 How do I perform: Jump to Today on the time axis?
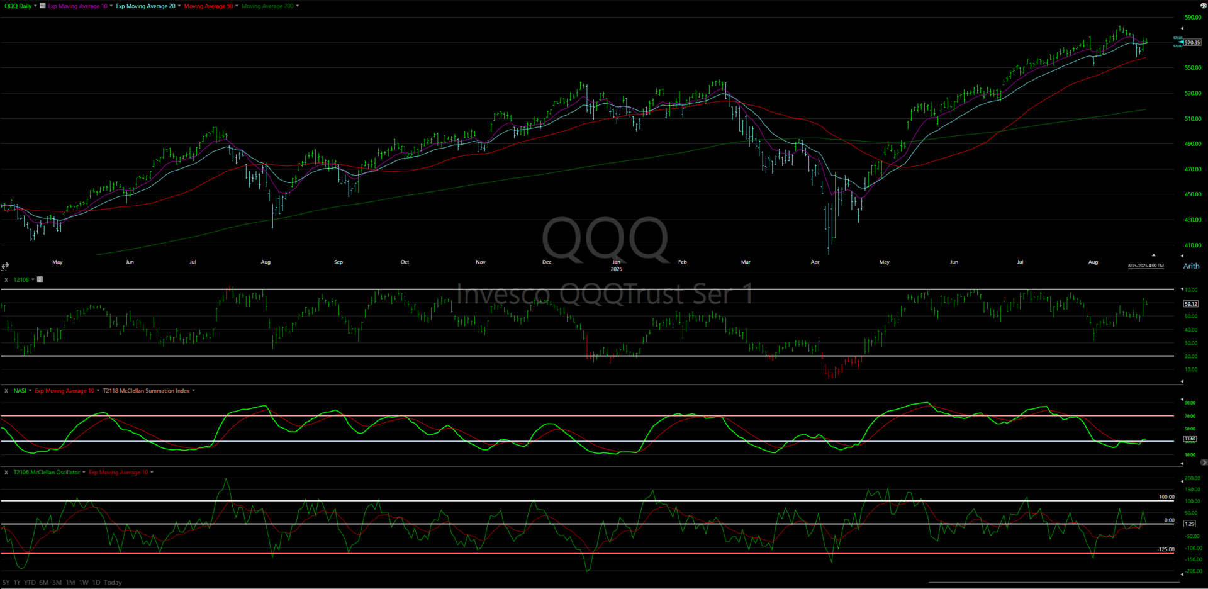coord(113,583)
